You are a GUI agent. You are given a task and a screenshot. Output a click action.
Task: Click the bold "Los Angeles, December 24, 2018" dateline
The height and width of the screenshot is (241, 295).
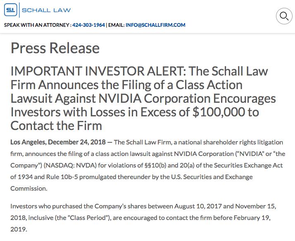58,142
